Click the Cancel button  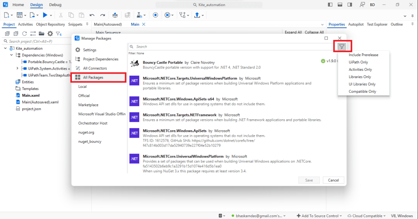coord(333,180)
